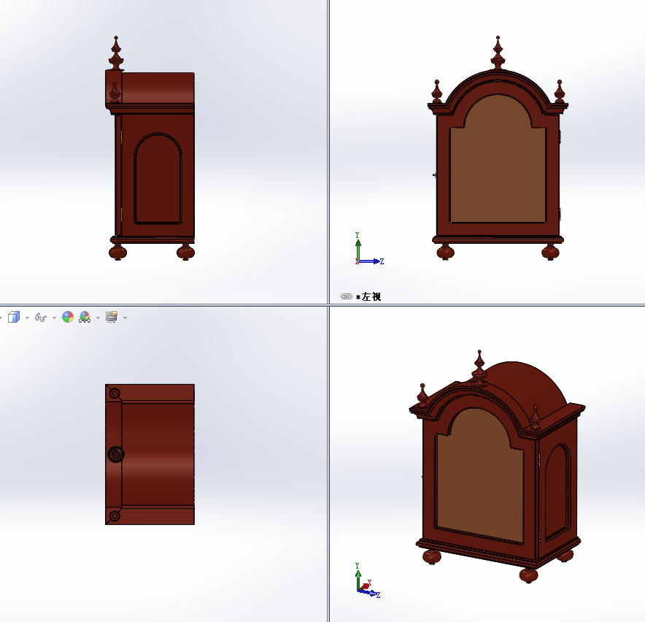Click the Edit Appearance color ball icon

[x=68, y=317]
